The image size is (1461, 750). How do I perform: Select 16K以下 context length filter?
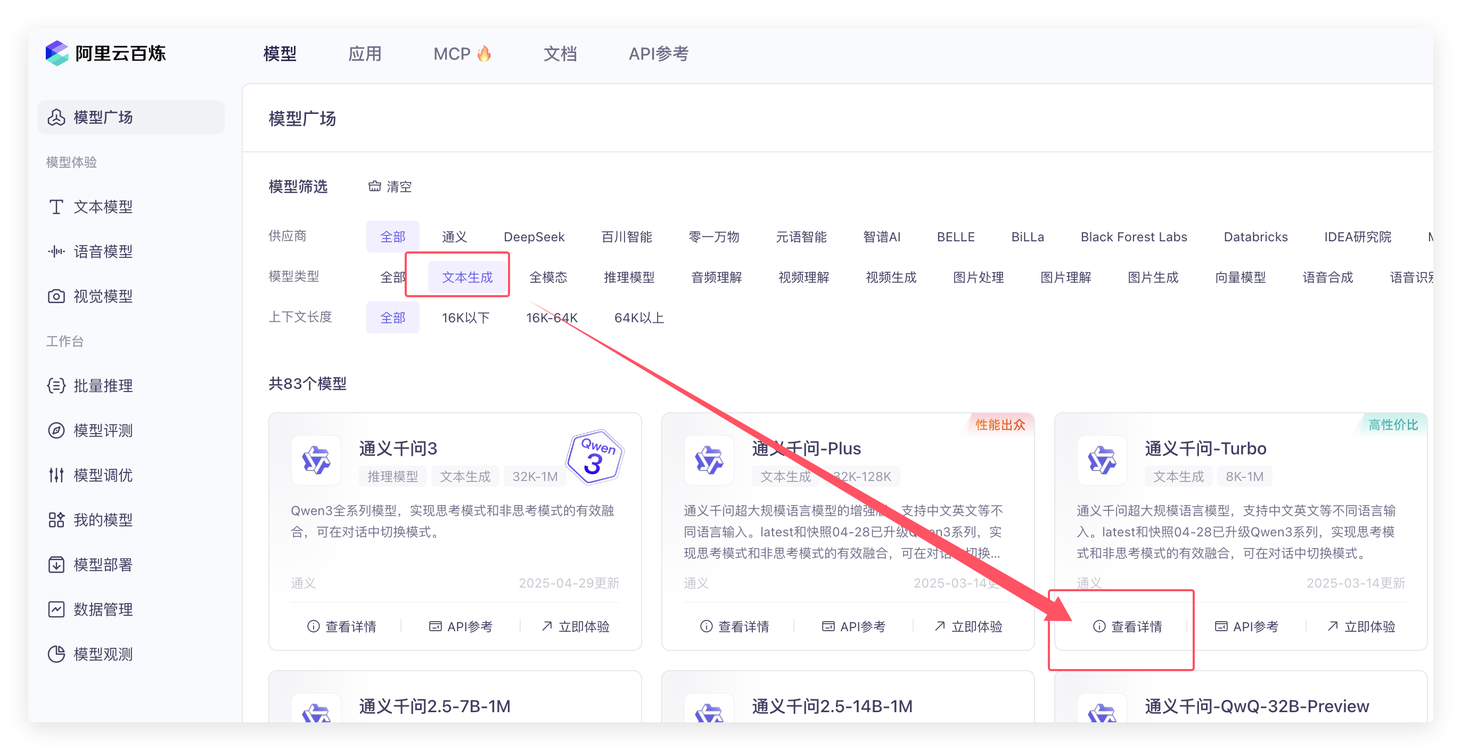(466, 317)
